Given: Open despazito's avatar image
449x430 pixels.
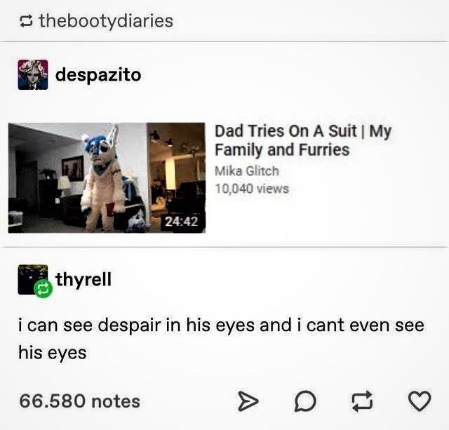Looking at the screenshot, I should tap(33, 75).
